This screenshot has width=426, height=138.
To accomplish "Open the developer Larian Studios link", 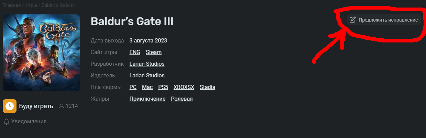I will point(147,64).
